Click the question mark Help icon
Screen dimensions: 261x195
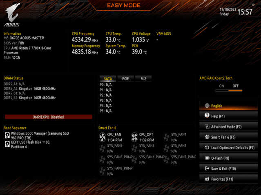[207, 115]
